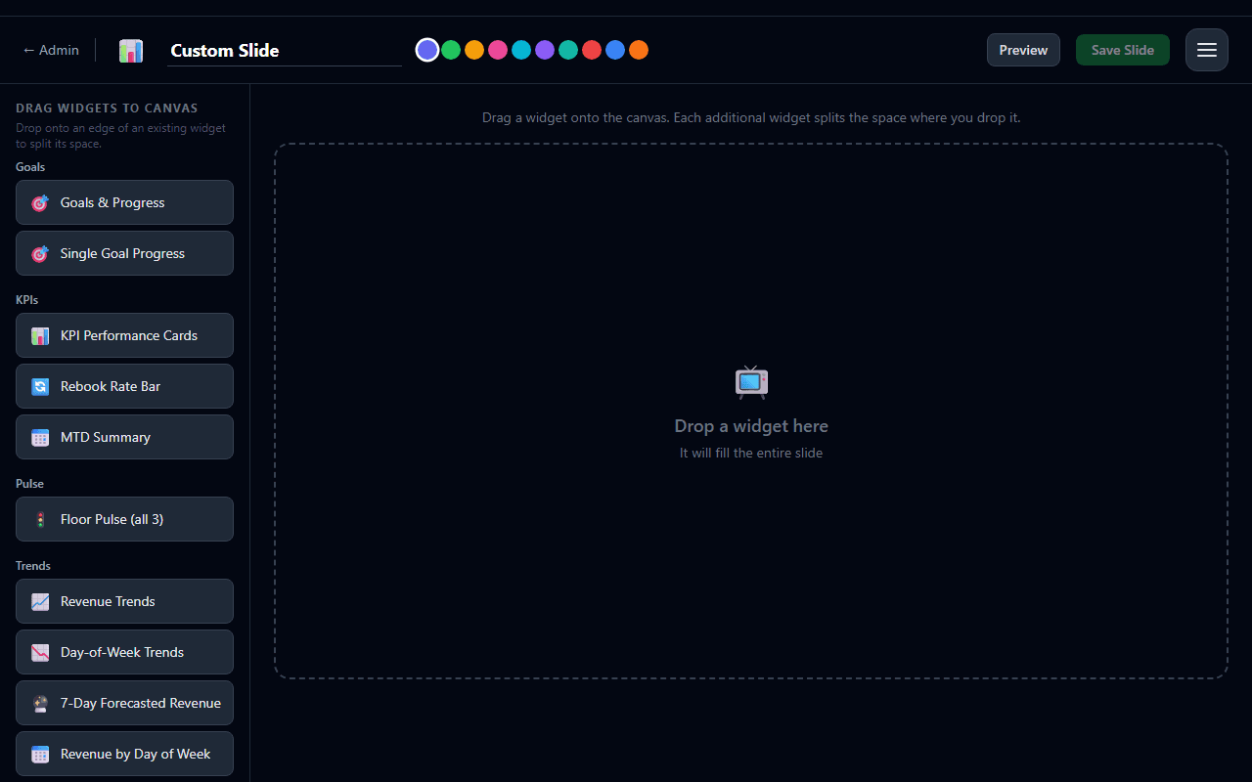This screenshot has width=1252, height=782.
Task: Pick the teal color swatch
Action: 568,50
